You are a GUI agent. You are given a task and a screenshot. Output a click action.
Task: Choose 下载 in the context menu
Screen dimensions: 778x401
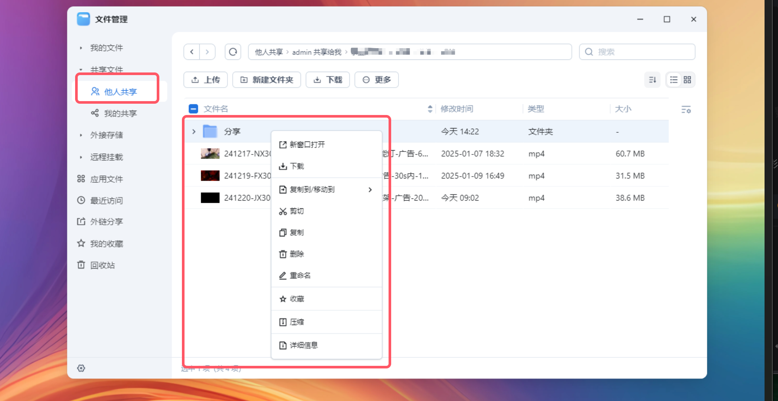point(326,166)
